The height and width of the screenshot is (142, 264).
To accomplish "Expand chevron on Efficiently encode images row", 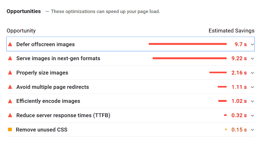I will [x=252, y=101].
